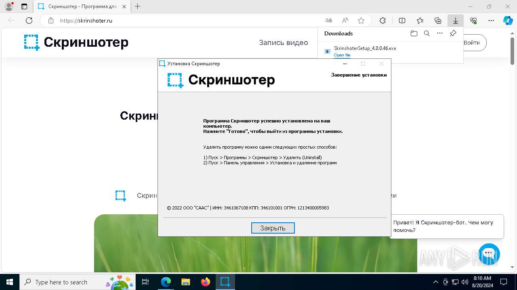Click the taskbar search box

pyautogui.click(x=78, y=282)
